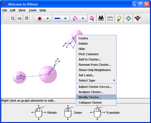The width and height of the screenshot is (151, 123).
Task: Click the New graph toolbar icon
Action: coord(13,18)
